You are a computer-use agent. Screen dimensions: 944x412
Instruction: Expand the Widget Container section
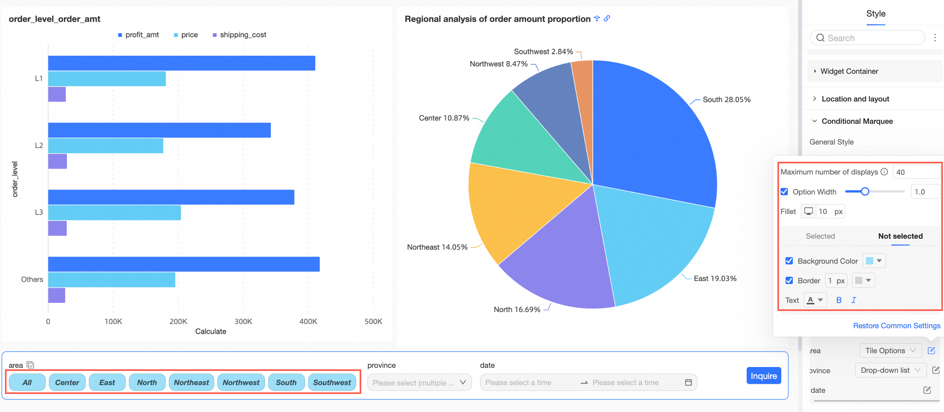874,71
